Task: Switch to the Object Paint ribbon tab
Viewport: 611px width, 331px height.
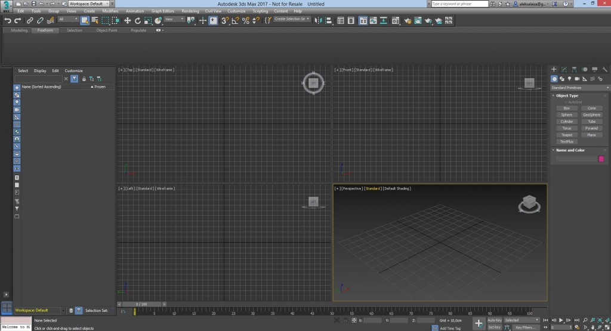Action: (106, 30)
